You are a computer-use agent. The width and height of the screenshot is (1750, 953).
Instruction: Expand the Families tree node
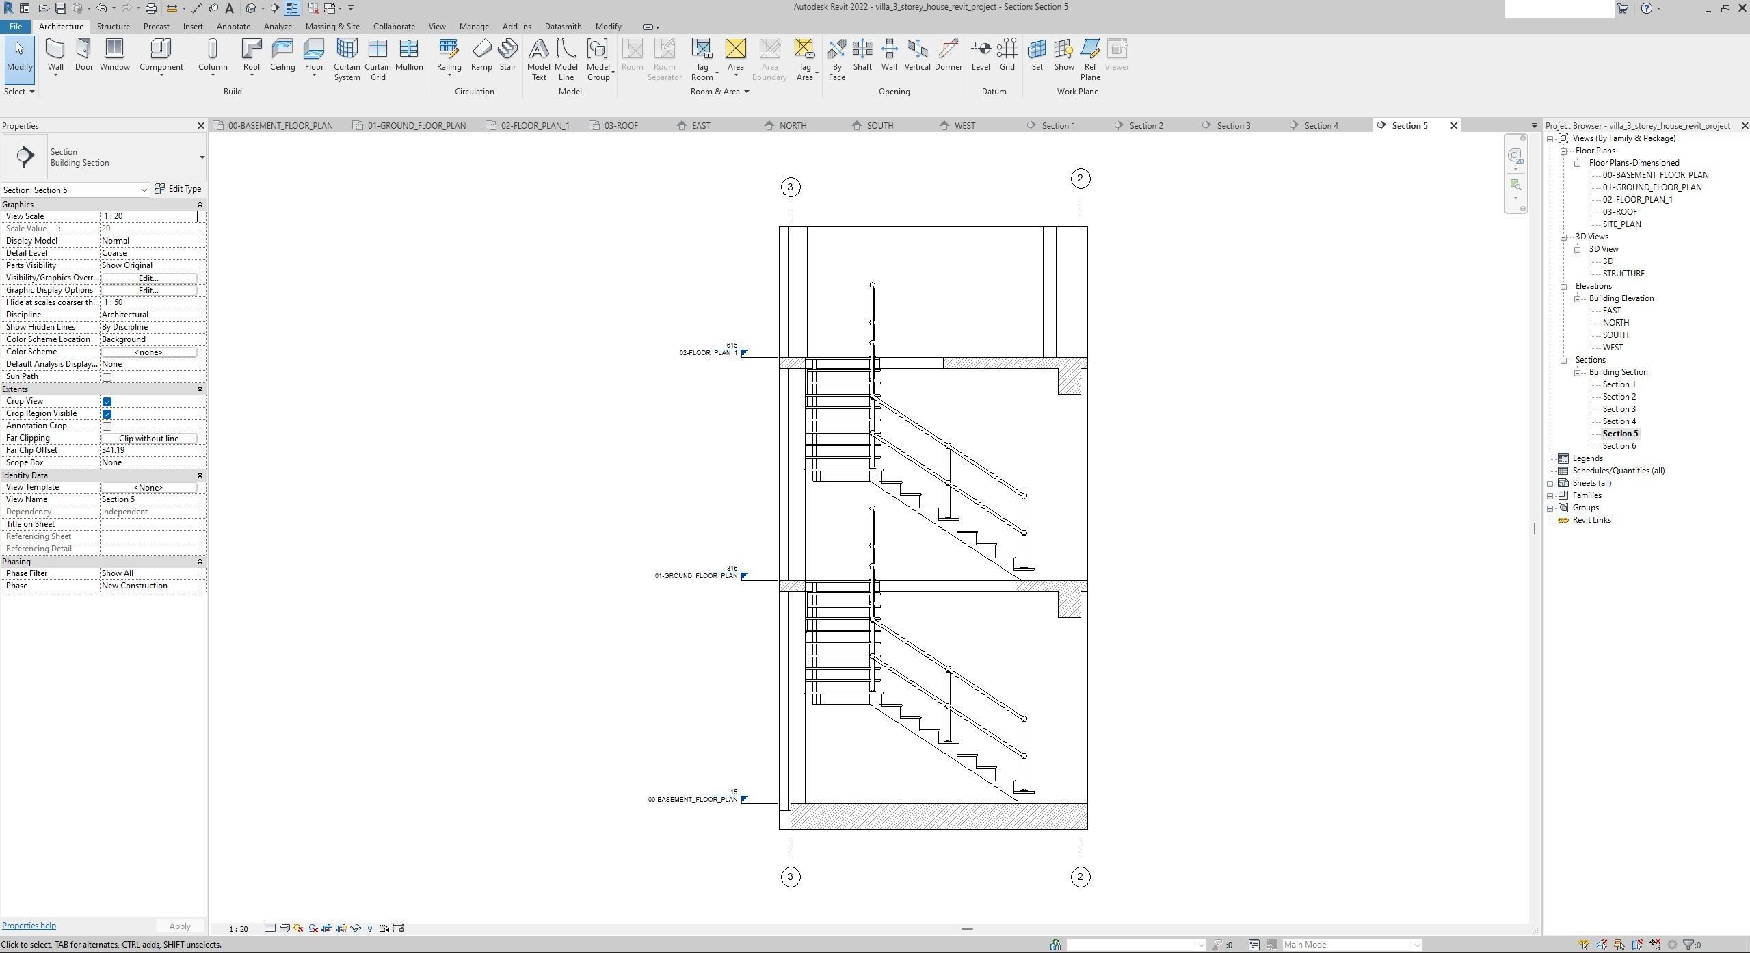pyautogui.click(x=1550, y=495)
